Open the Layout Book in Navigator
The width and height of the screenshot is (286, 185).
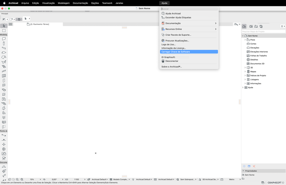coord(256,26)
